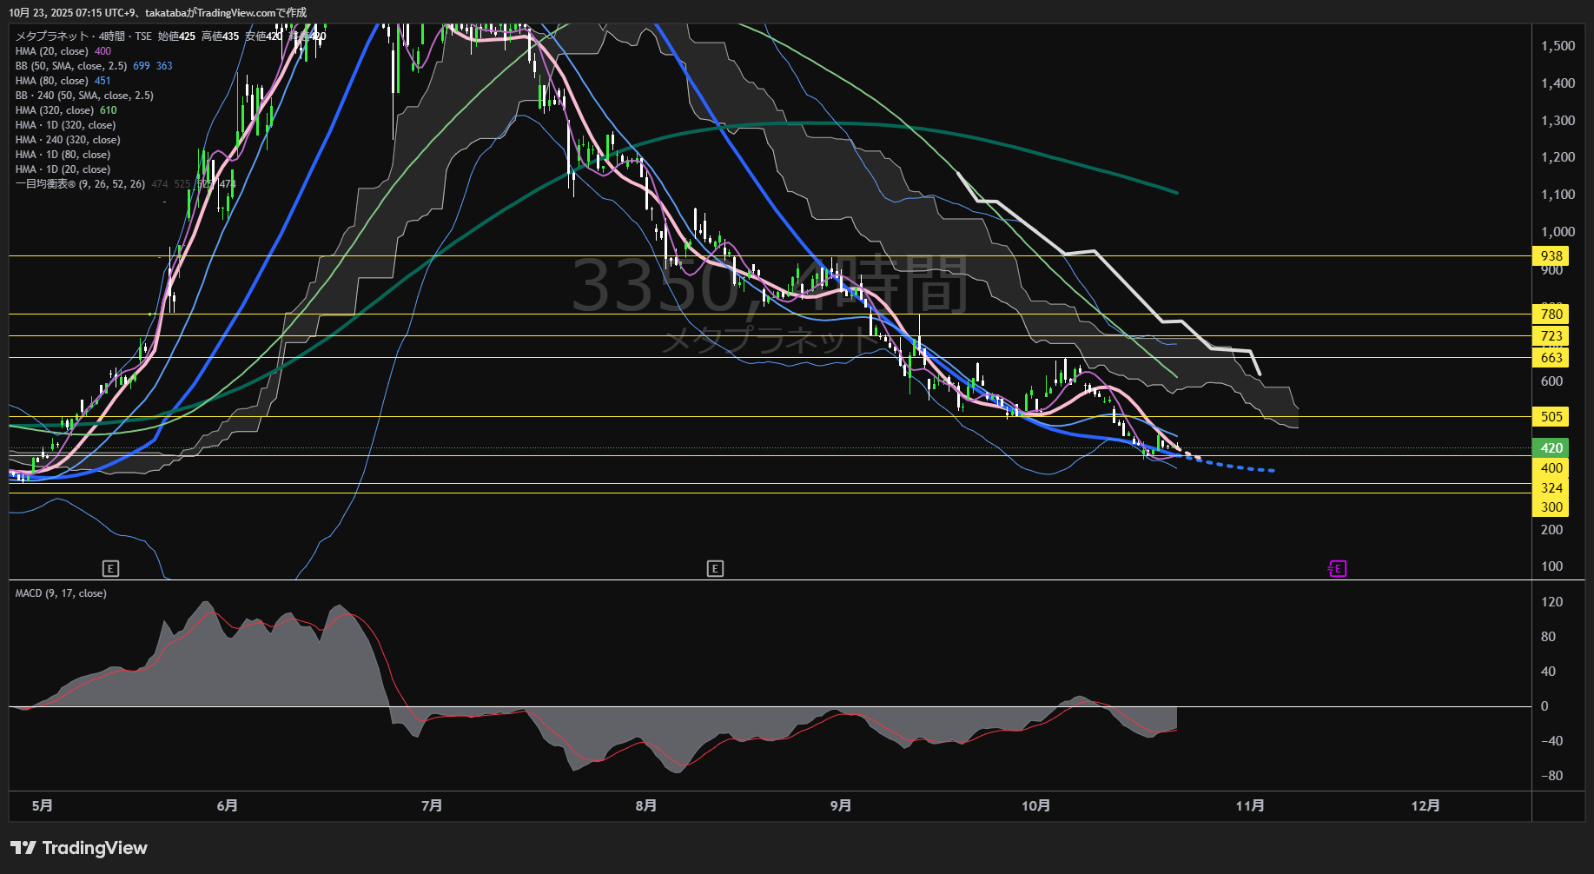Select the BB (50, SMA, close, 2.5) legend

[x=71, y=66]
